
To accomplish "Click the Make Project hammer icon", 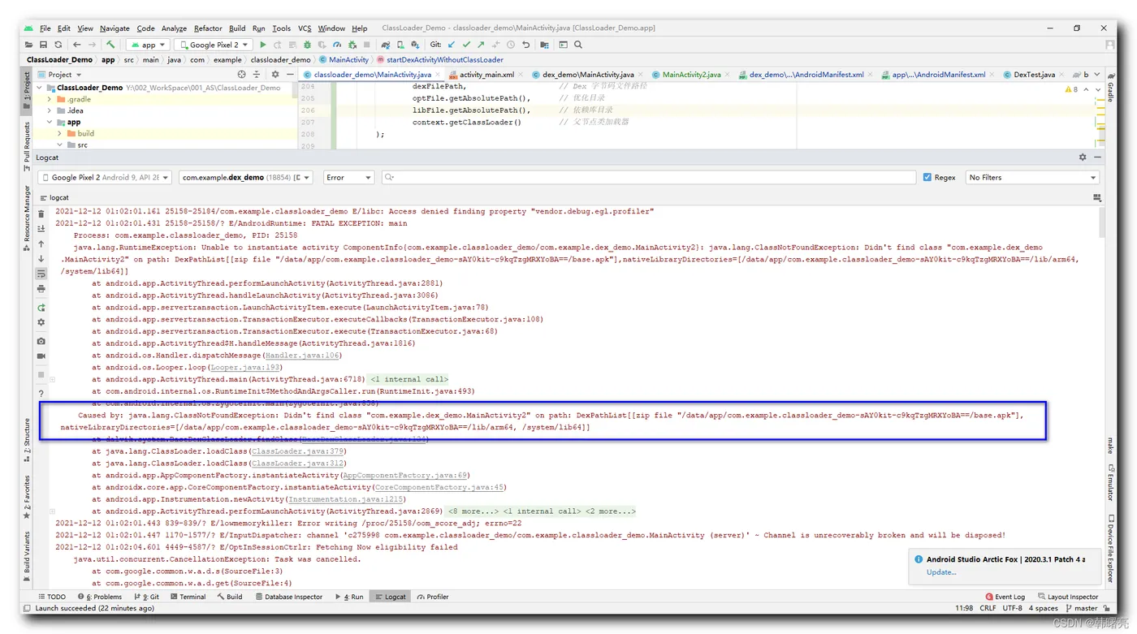I will tap(110, 45).
